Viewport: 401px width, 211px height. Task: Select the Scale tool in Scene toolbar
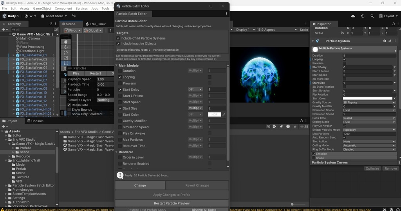click(66, 58)
